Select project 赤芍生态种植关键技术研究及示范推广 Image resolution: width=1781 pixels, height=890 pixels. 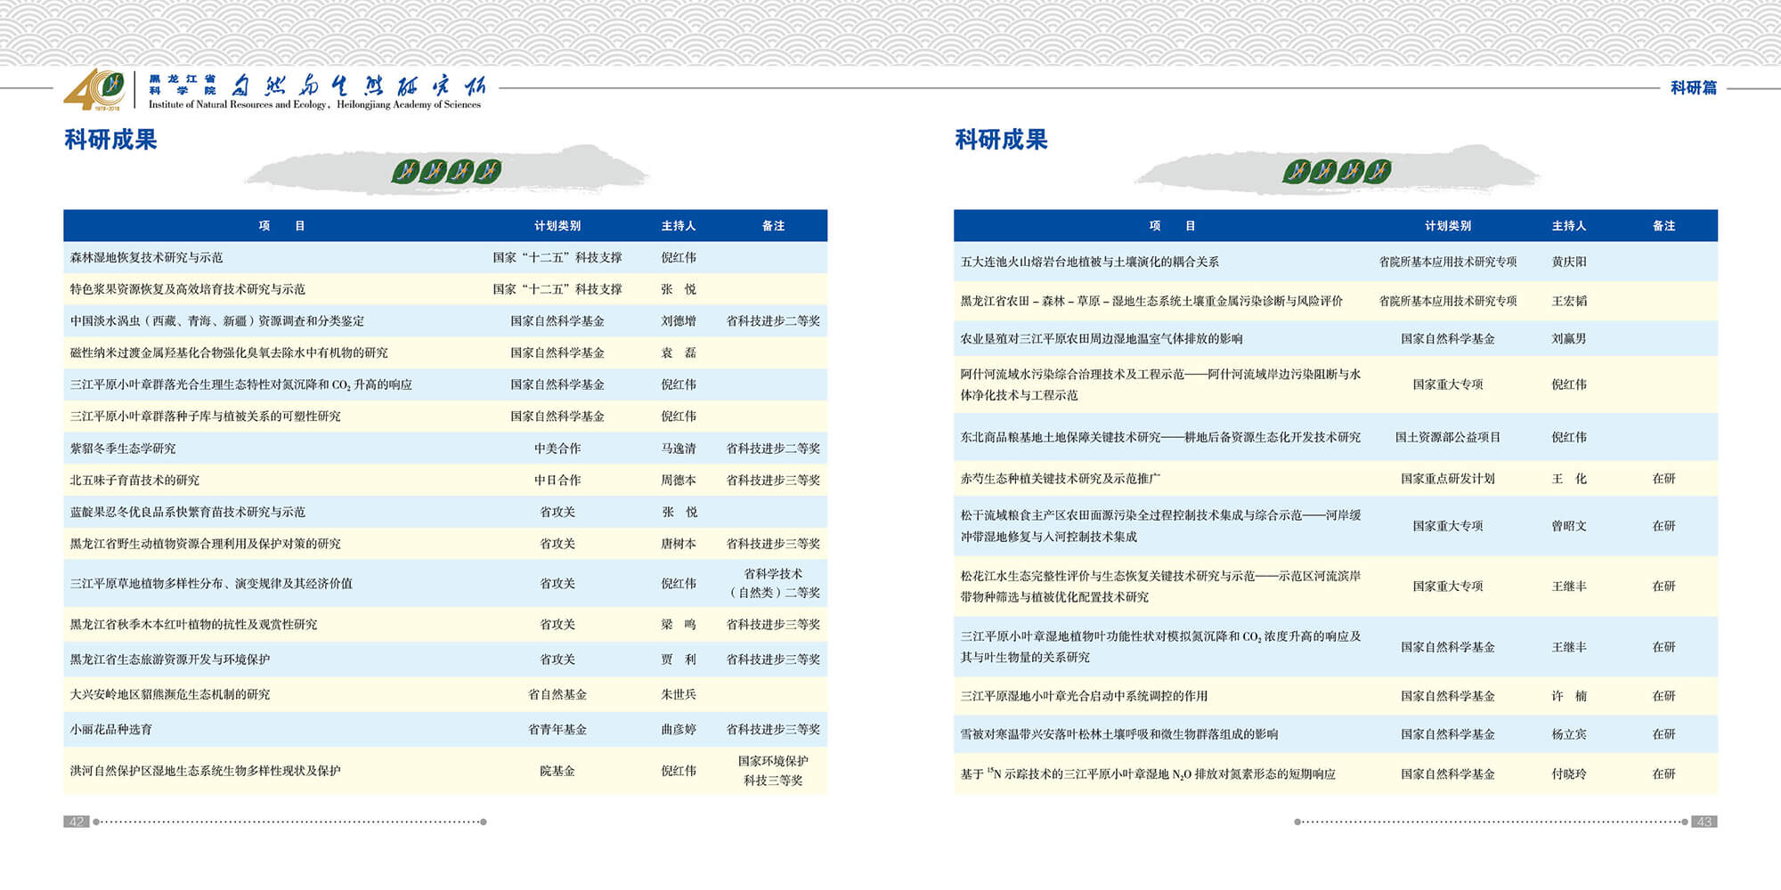1061,479
